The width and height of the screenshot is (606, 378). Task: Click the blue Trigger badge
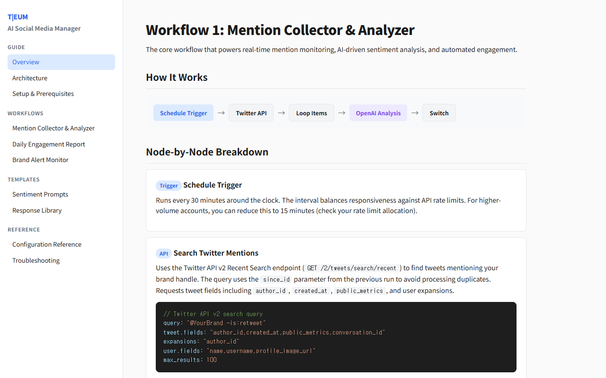(169, 185)
